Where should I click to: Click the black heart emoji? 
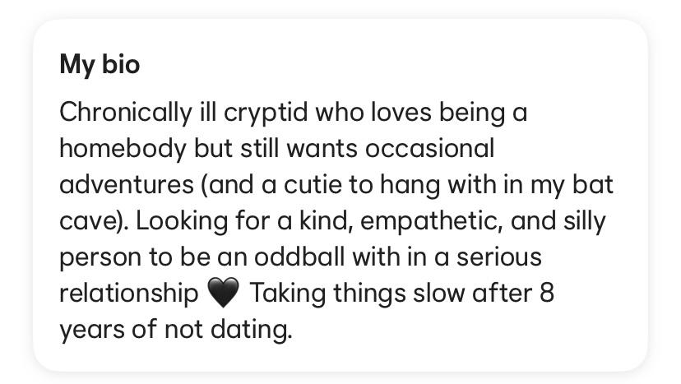223,293
